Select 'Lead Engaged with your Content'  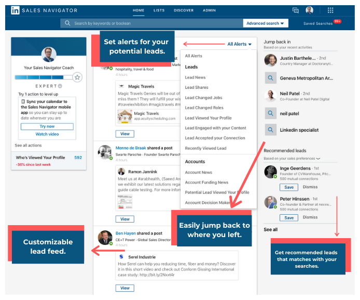point(215,128)
